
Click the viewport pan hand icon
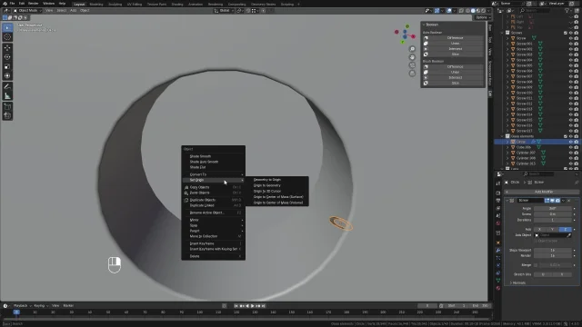pos(412,57)
